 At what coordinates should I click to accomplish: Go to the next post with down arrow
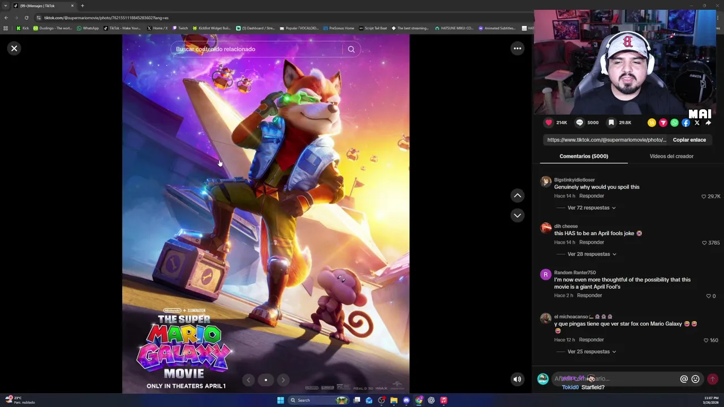pos(517,215)
